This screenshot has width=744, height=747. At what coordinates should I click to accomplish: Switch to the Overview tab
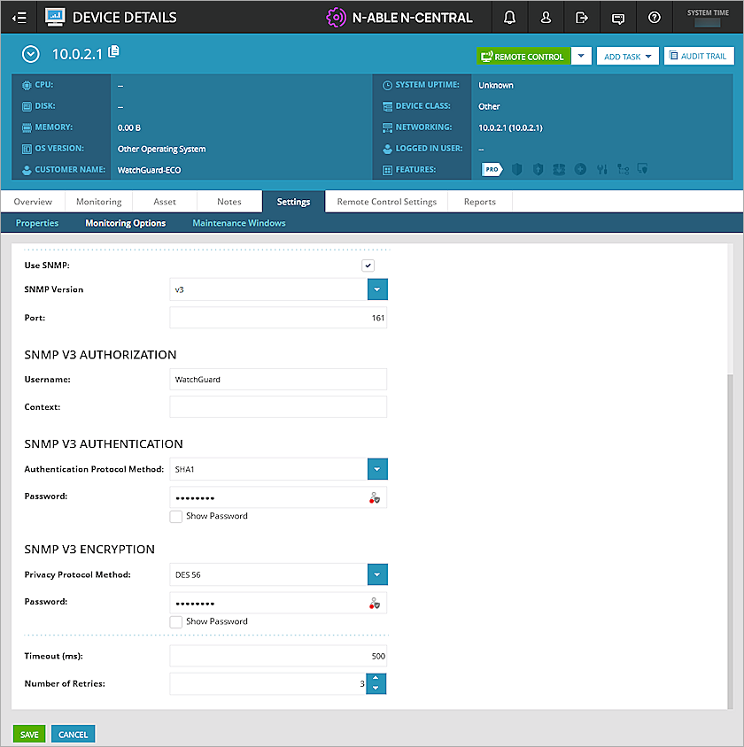33,202
